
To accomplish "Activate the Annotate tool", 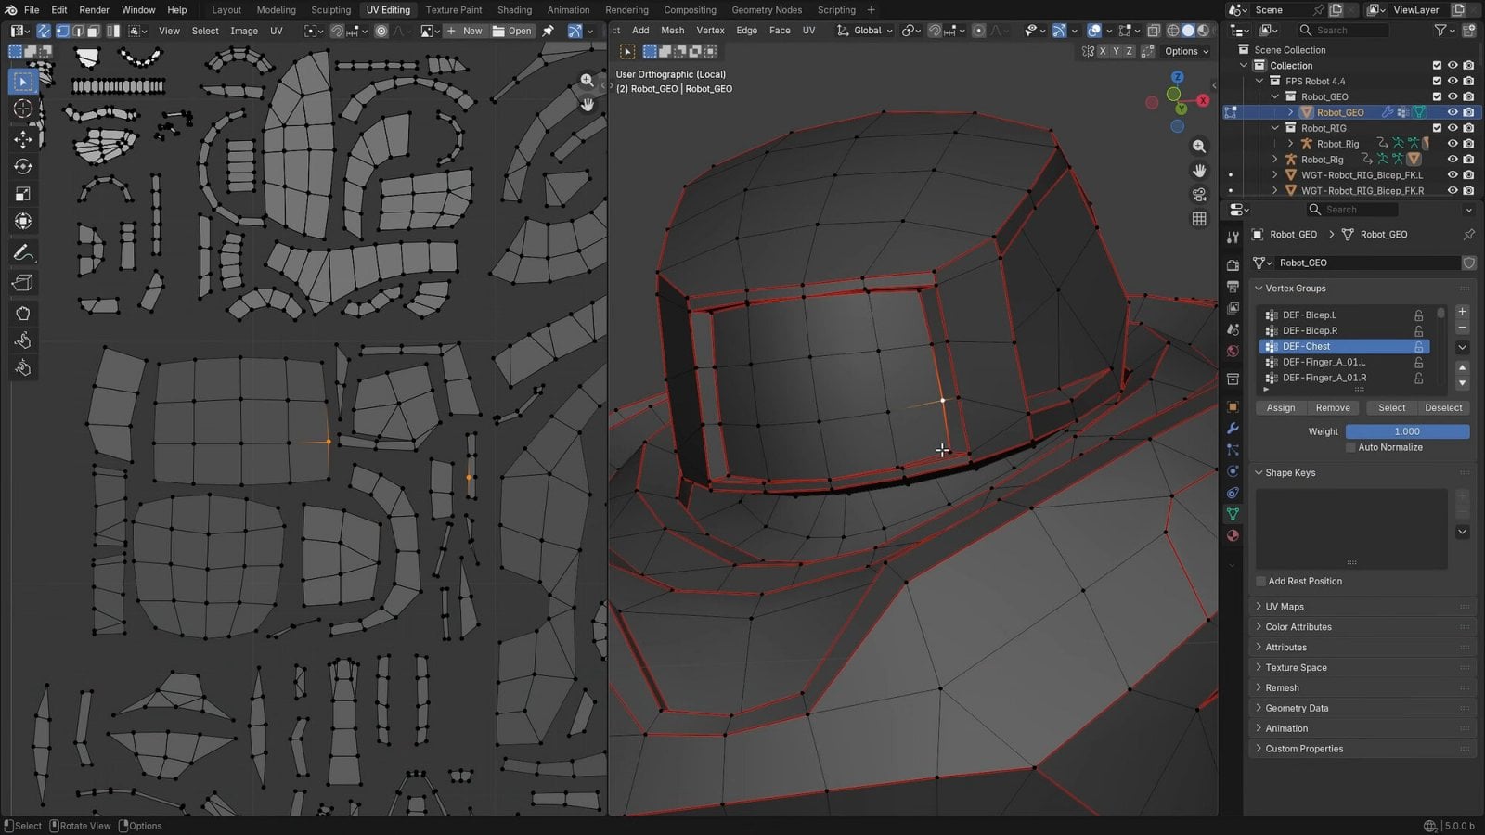I will pos(23,252).
